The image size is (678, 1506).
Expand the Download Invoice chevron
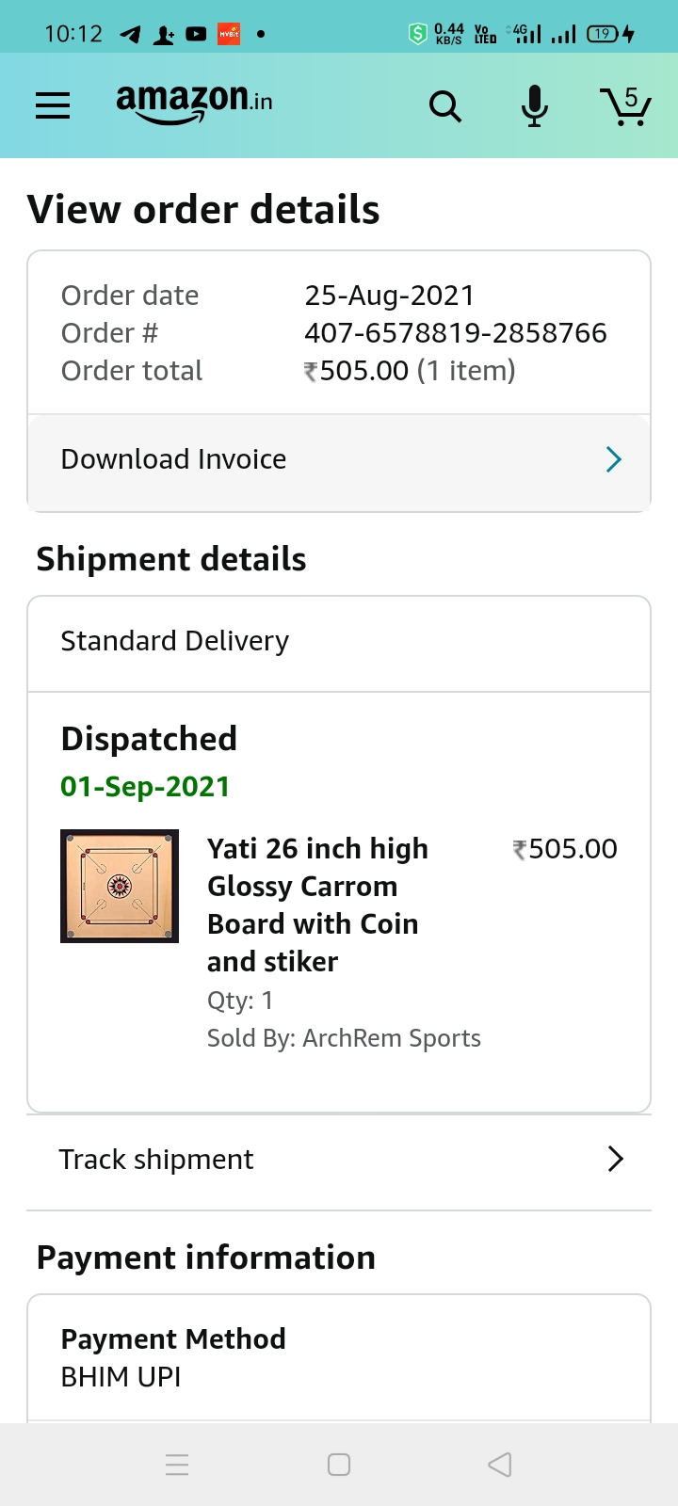pos(613,459)
